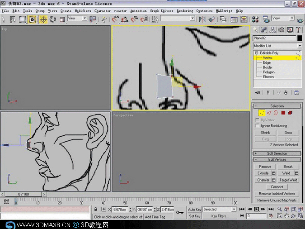Click the black object color swatch
305x229 pixels.
(x=299, y=38)
